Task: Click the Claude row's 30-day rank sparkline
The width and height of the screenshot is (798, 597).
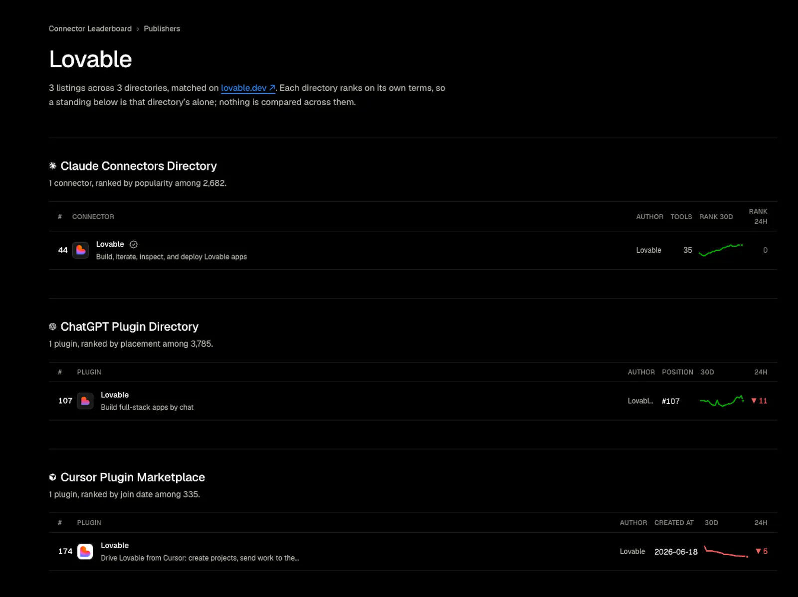Action: tap(721, 250)
